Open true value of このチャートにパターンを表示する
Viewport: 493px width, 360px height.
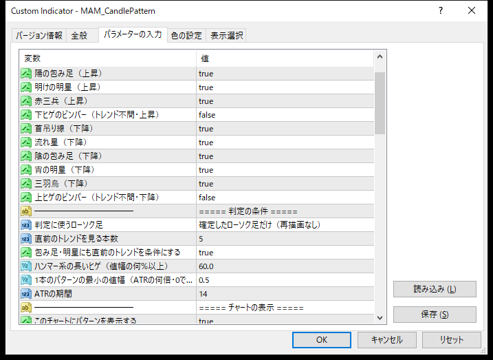click(285, 319)
